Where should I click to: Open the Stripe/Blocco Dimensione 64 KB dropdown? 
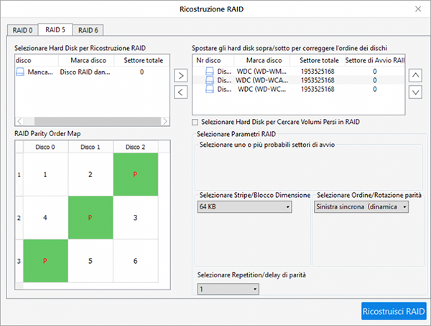244,207
